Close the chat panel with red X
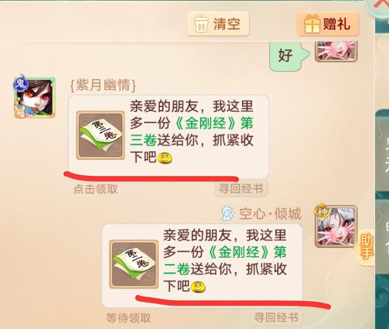Viewport: 389px width, 329px height. point(380,5)
